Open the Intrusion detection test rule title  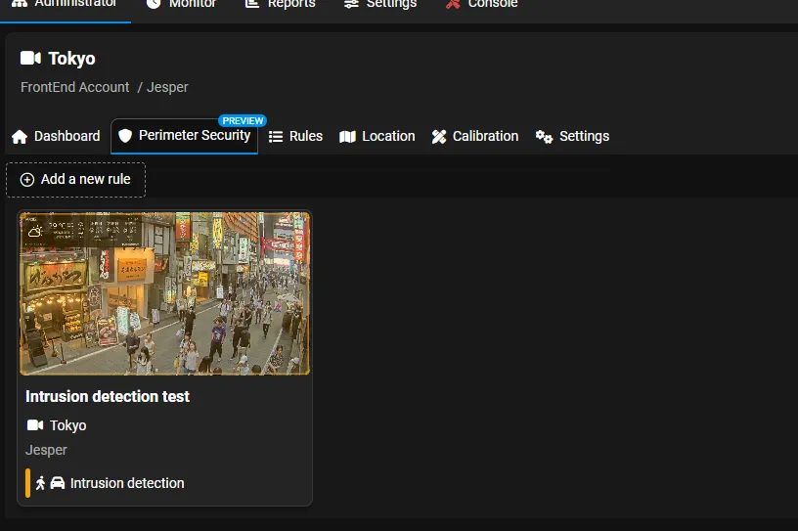(x=108, y=397)
